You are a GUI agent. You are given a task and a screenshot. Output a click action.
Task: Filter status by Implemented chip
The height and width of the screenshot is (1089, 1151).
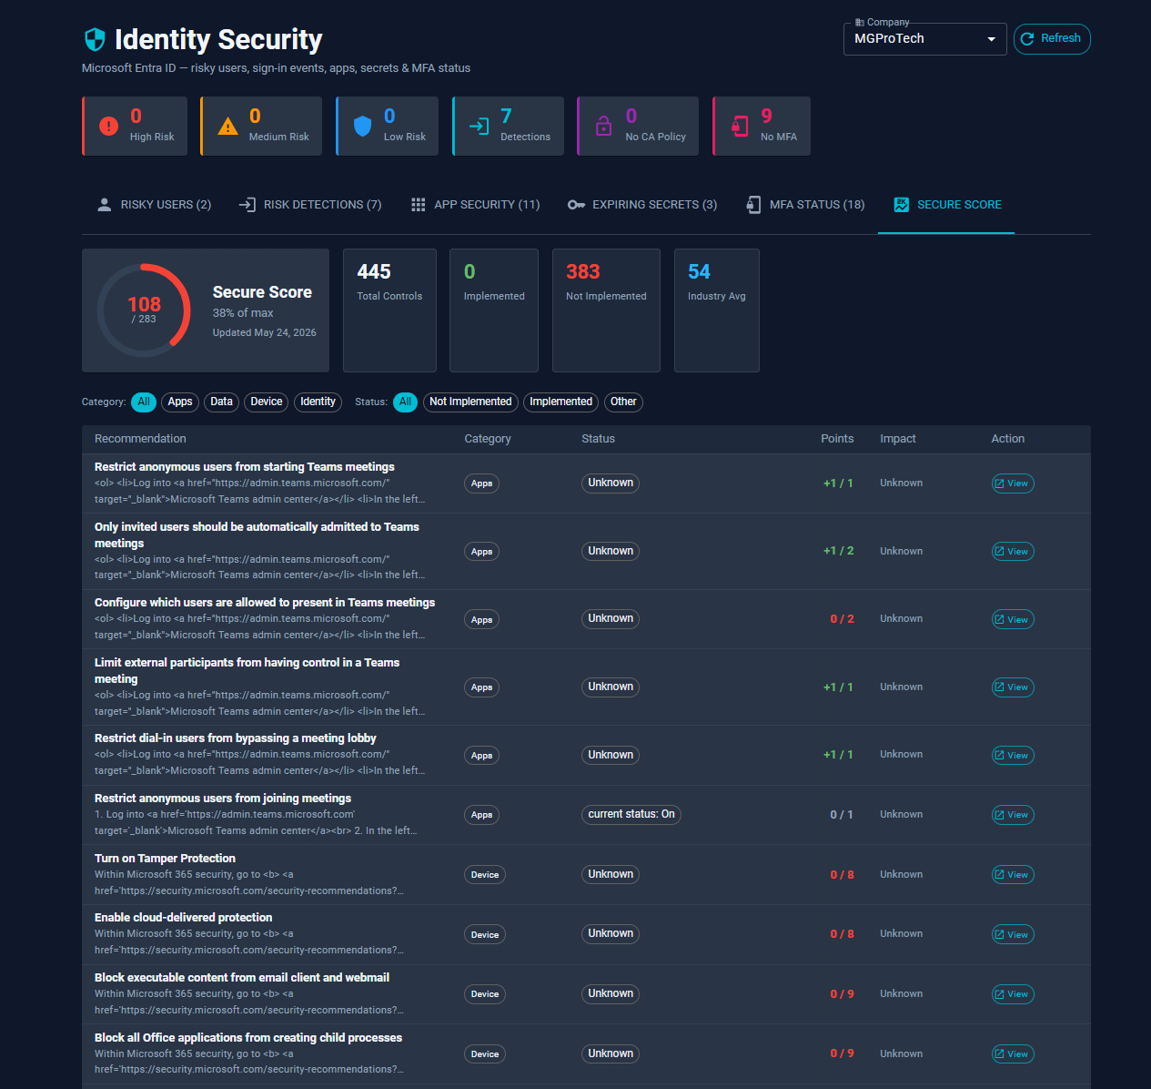561,402
